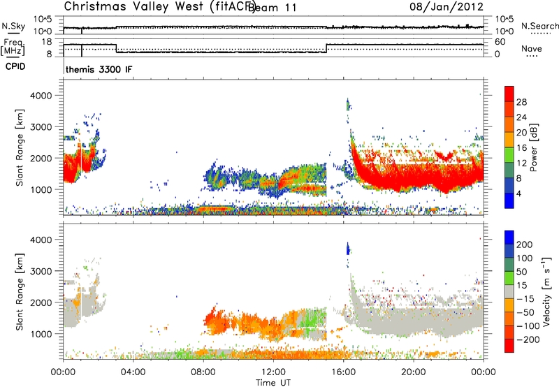Image resolution: width=559 pixels, height=387 pixels.
Task: Click the "-50" velocity colorbar label
Action: coord(525,312)
